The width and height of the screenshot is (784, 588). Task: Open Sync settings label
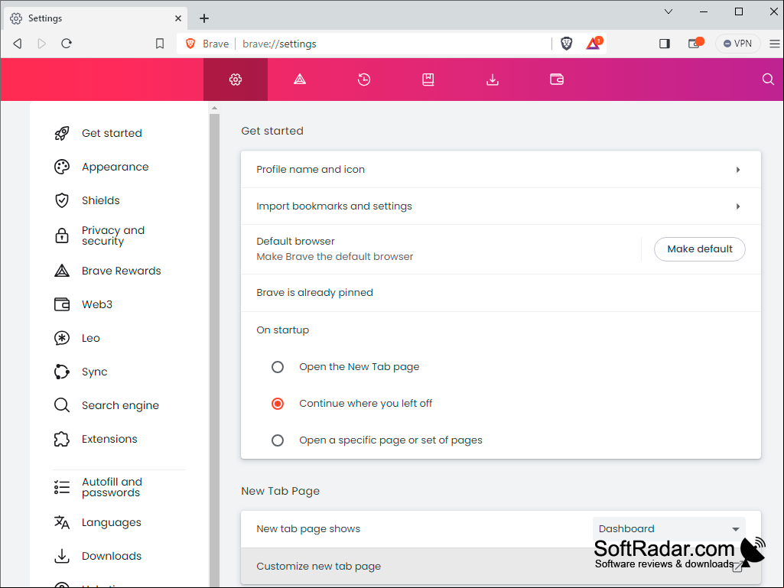(95, 372)
